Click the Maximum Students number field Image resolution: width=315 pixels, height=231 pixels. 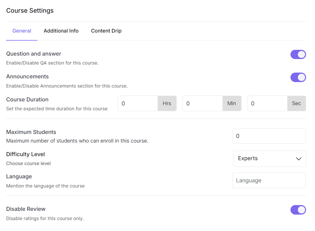pos(269,136)
